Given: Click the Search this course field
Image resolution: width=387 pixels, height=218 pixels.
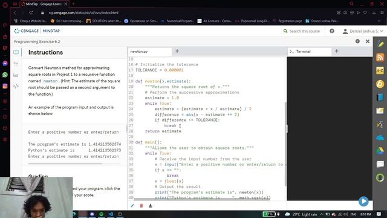Looking at the screenshot, I should pyautogui.click(x=305, y=31).
